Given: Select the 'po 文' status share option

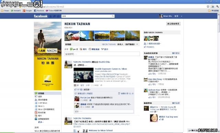Looking at the screenshot, I should tap(74, 49).
